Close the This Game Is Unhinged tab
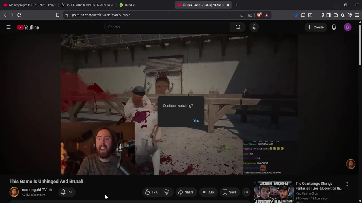This screenshot has width=362, height=203. pos(228,5)
